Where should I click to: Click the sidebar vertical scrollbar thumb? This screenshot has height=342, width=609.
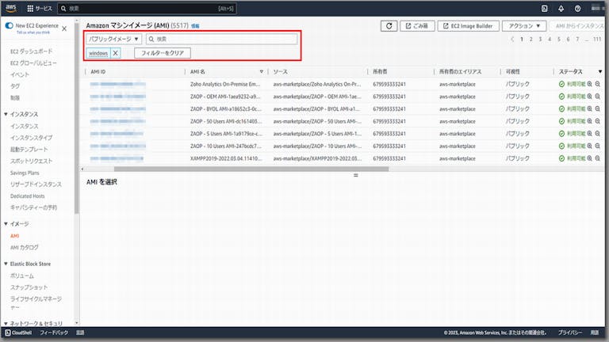point(76,117)
